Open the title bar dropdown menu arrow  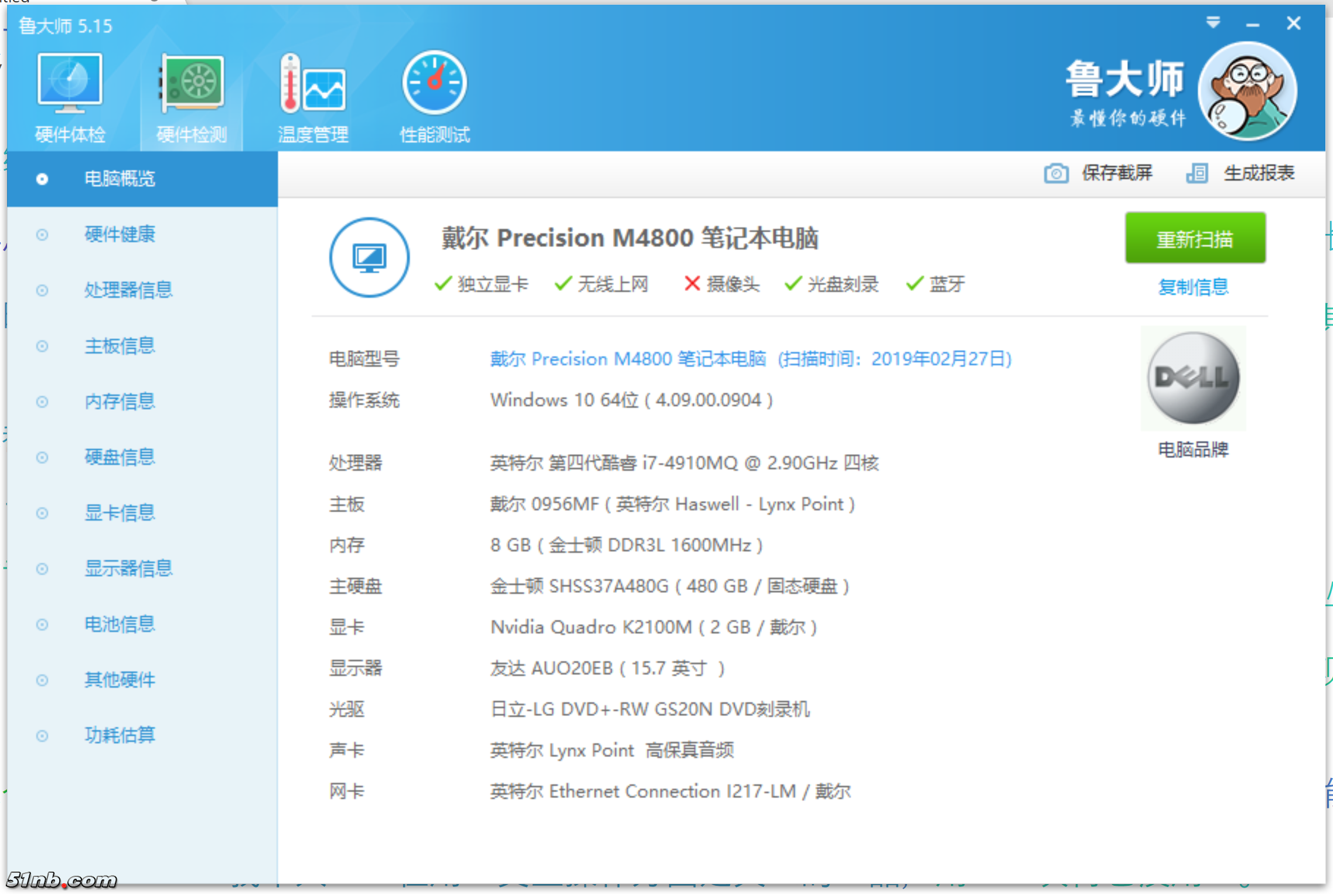click(1213, 23)
